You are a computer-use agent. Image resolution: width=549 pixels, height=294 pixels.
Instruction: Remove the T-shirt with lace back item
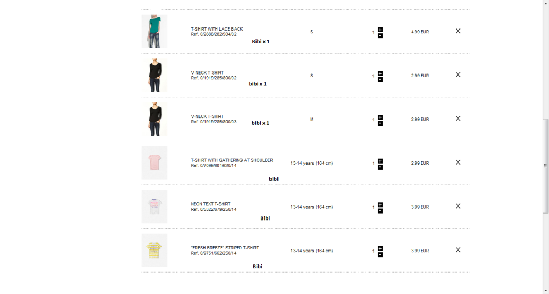(x=458, y=31)
